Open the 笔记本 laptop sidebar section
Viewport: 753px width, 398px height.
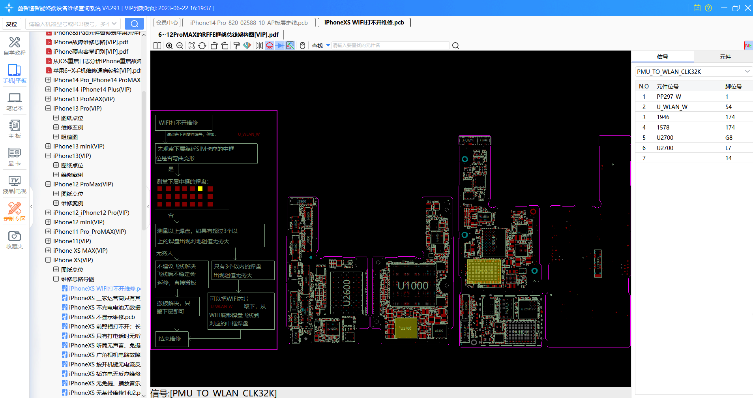point(15,101)
